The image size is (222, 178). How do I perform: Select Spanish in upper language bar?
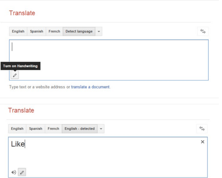36,31
